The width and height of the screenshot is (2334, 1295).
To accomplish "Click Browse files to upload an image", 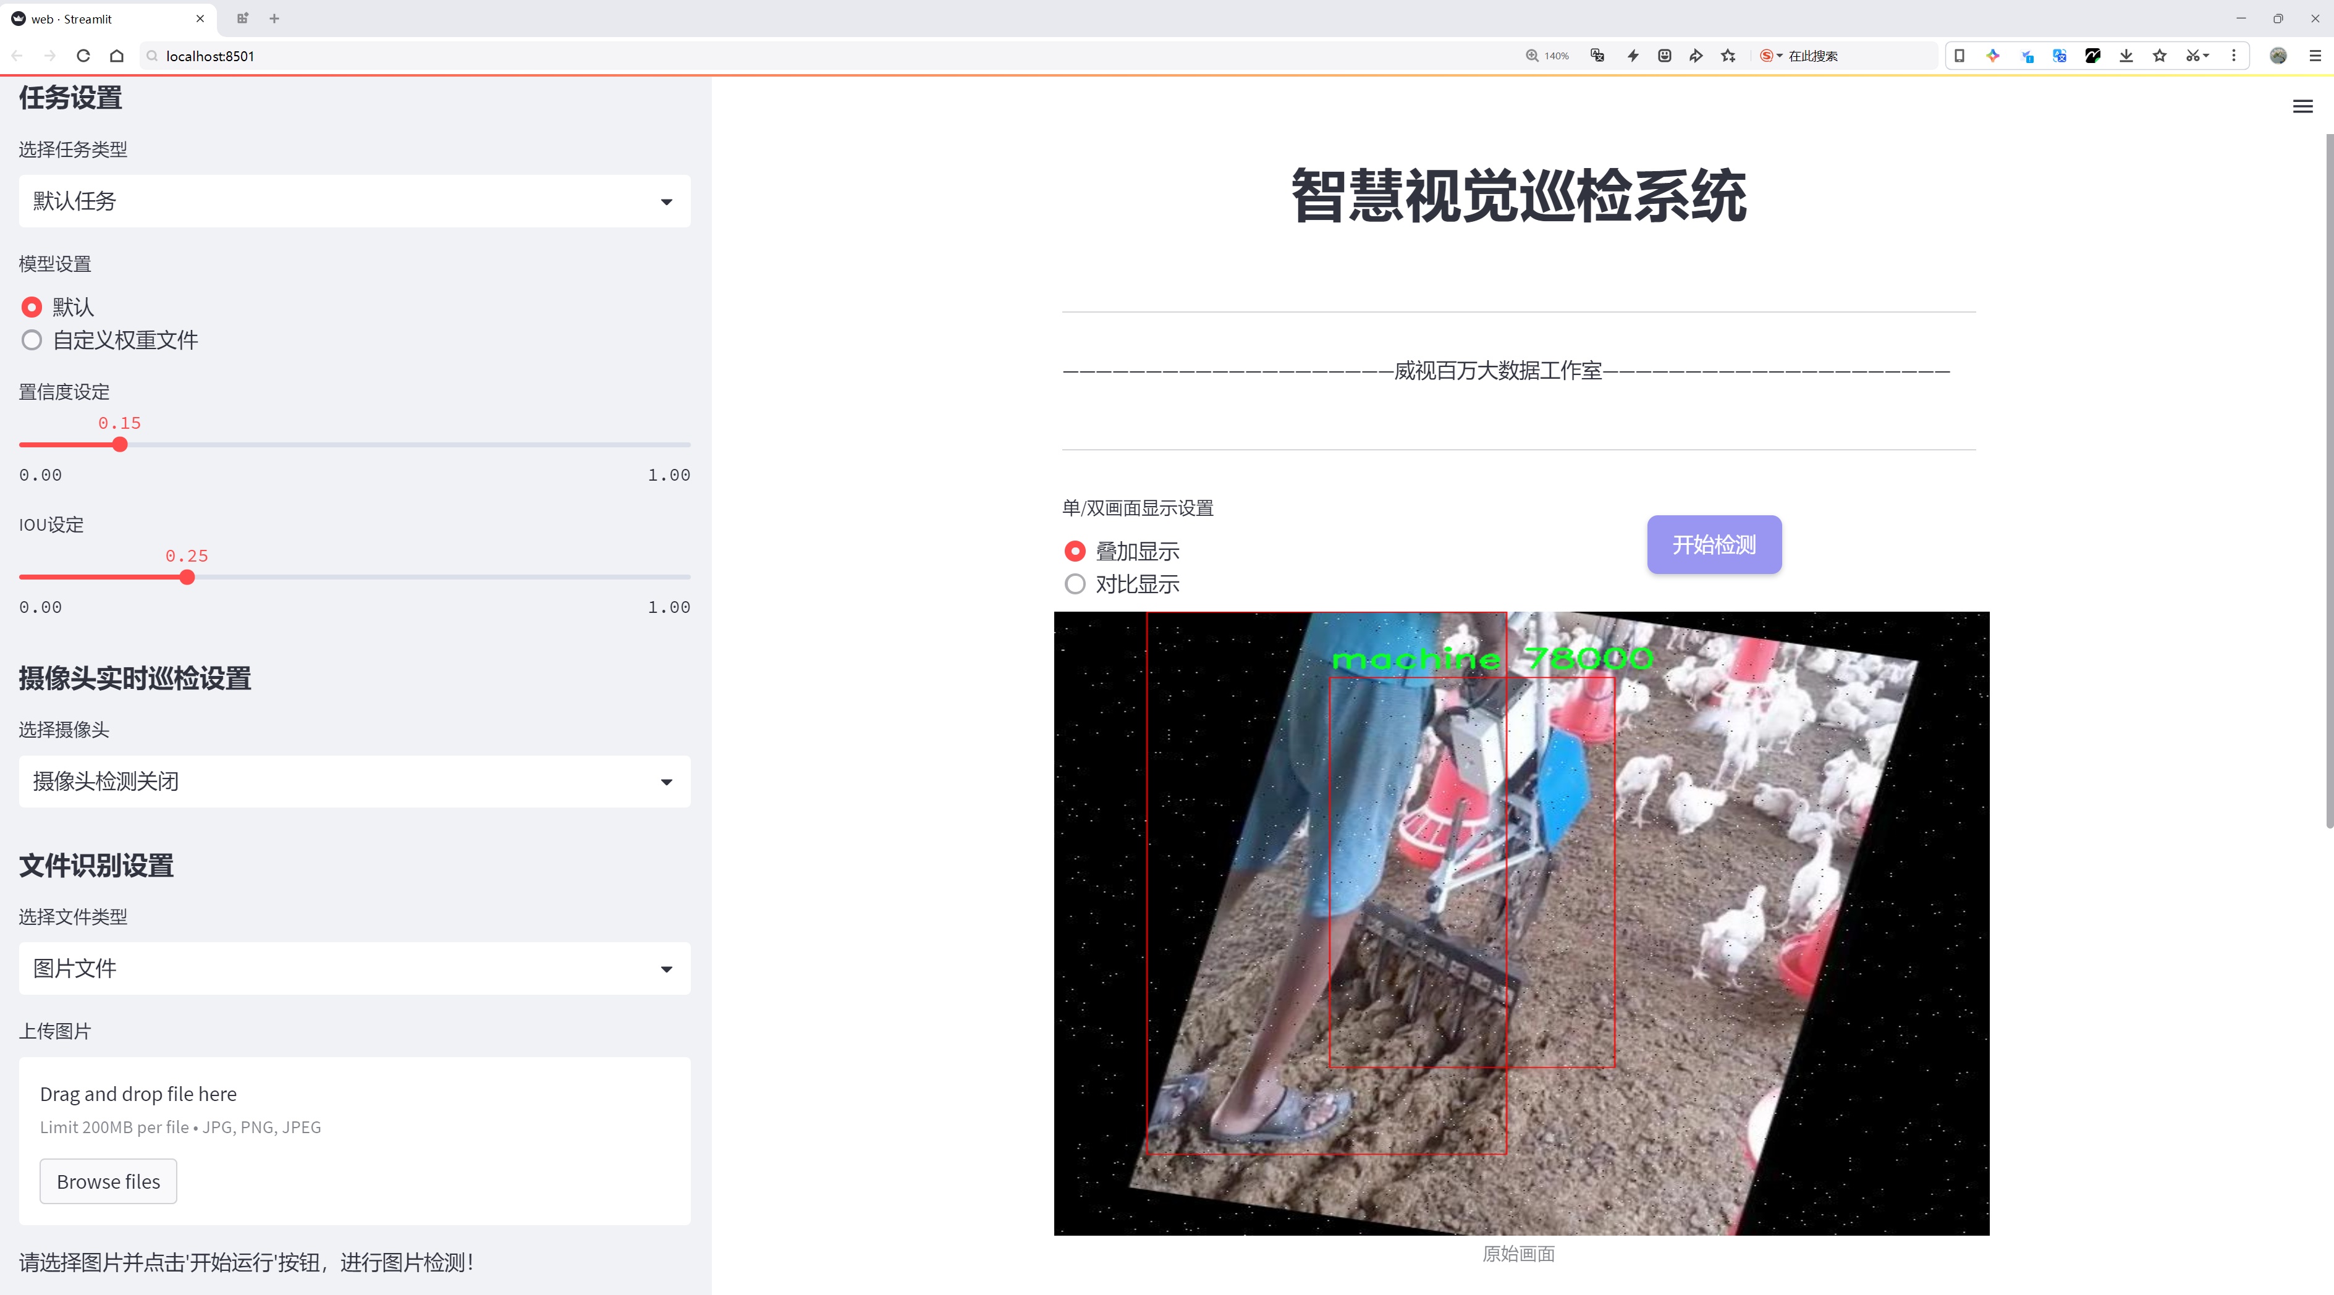I will pos(108,1181).
